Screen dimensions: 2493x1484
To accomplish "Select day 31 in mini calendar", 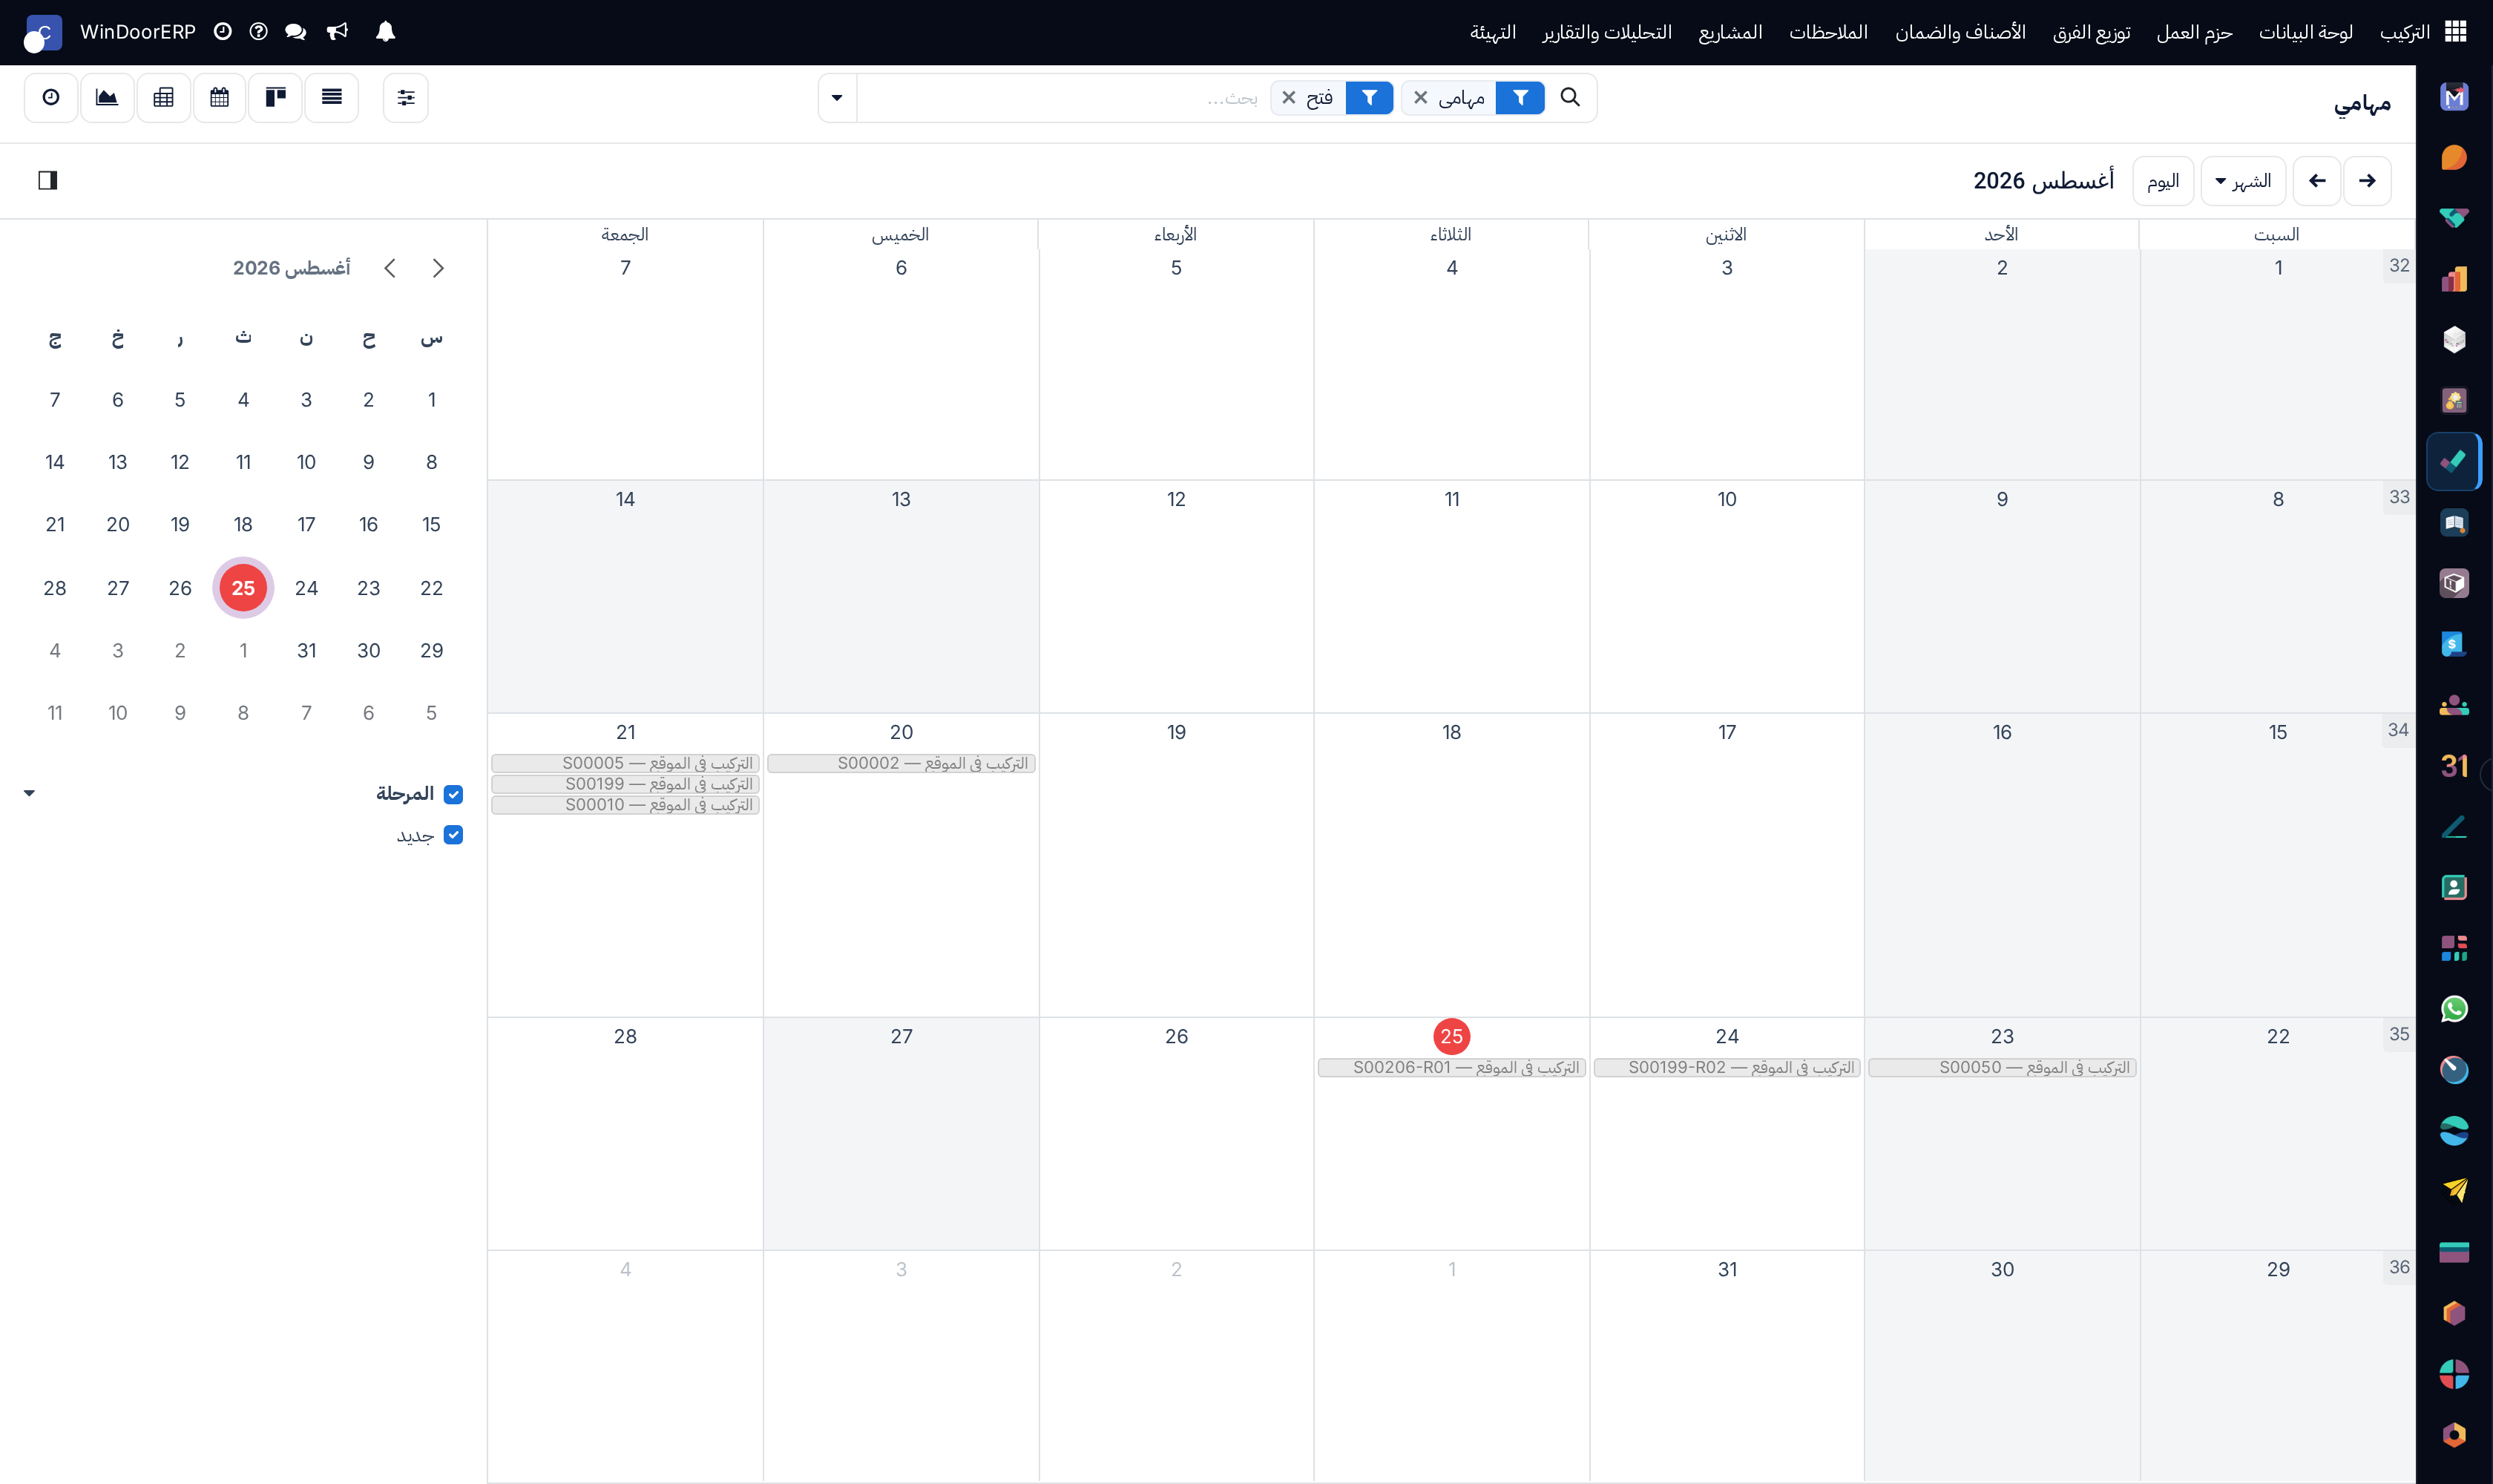I will point(306,650).
